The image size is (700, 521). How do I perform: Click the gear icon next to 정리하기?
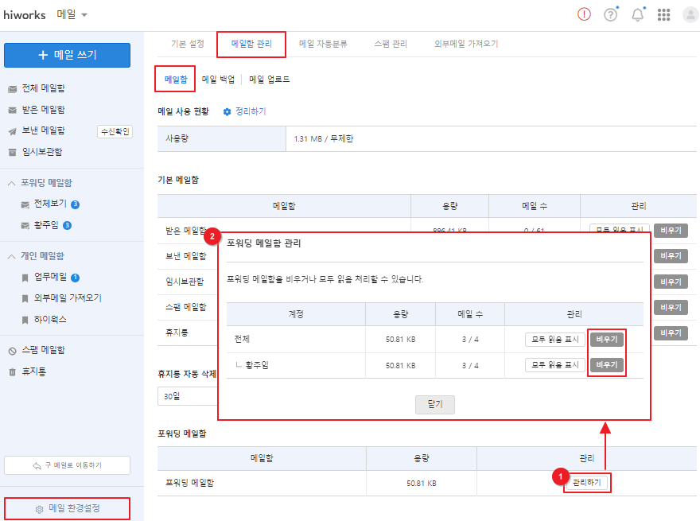pyautogui.click(x=227, y=112)
